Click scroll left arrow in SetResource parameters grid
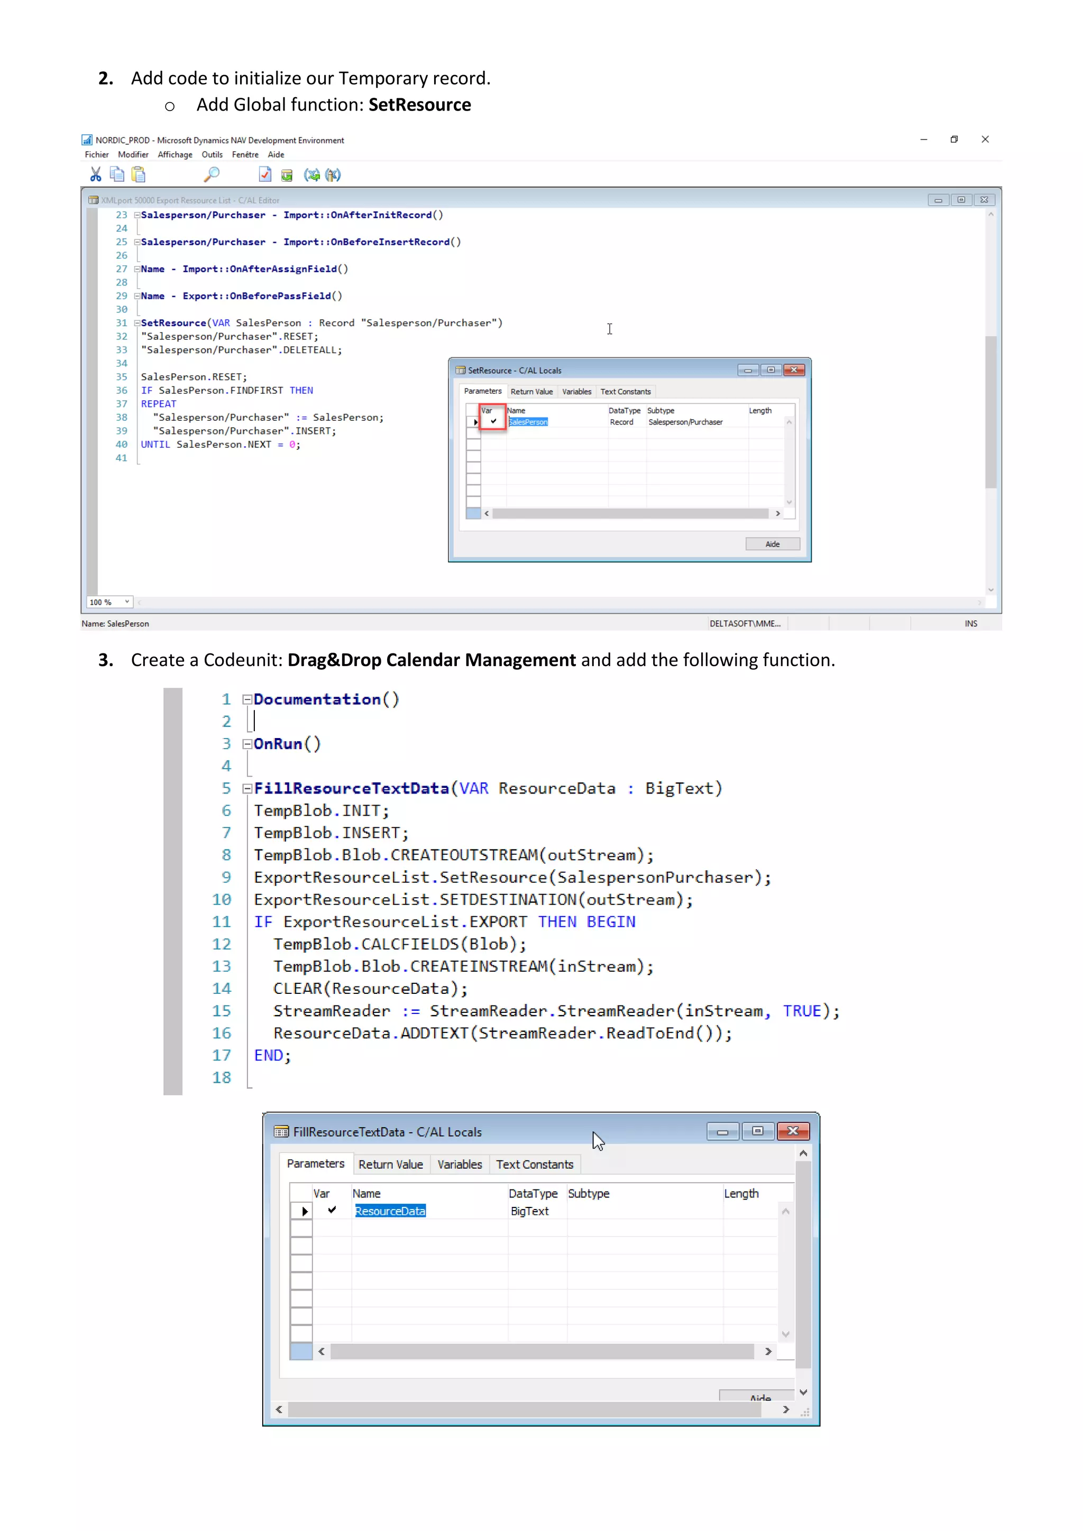Screen dimensions: 1083x1531 (x=487, y=513)
